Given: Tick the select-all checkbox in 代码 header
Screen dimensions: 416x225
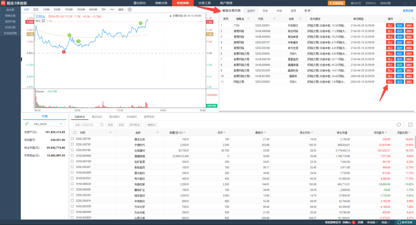Looking at the screenshot, I should [x=75, y=132].
